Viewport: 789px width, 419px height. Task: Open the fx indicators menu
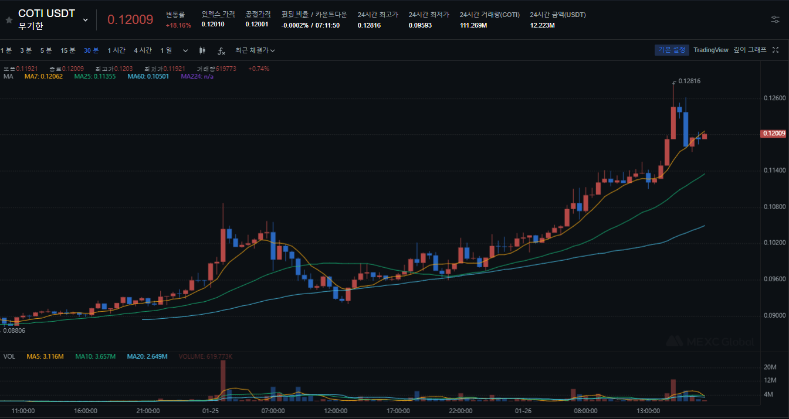click(221, 50)
